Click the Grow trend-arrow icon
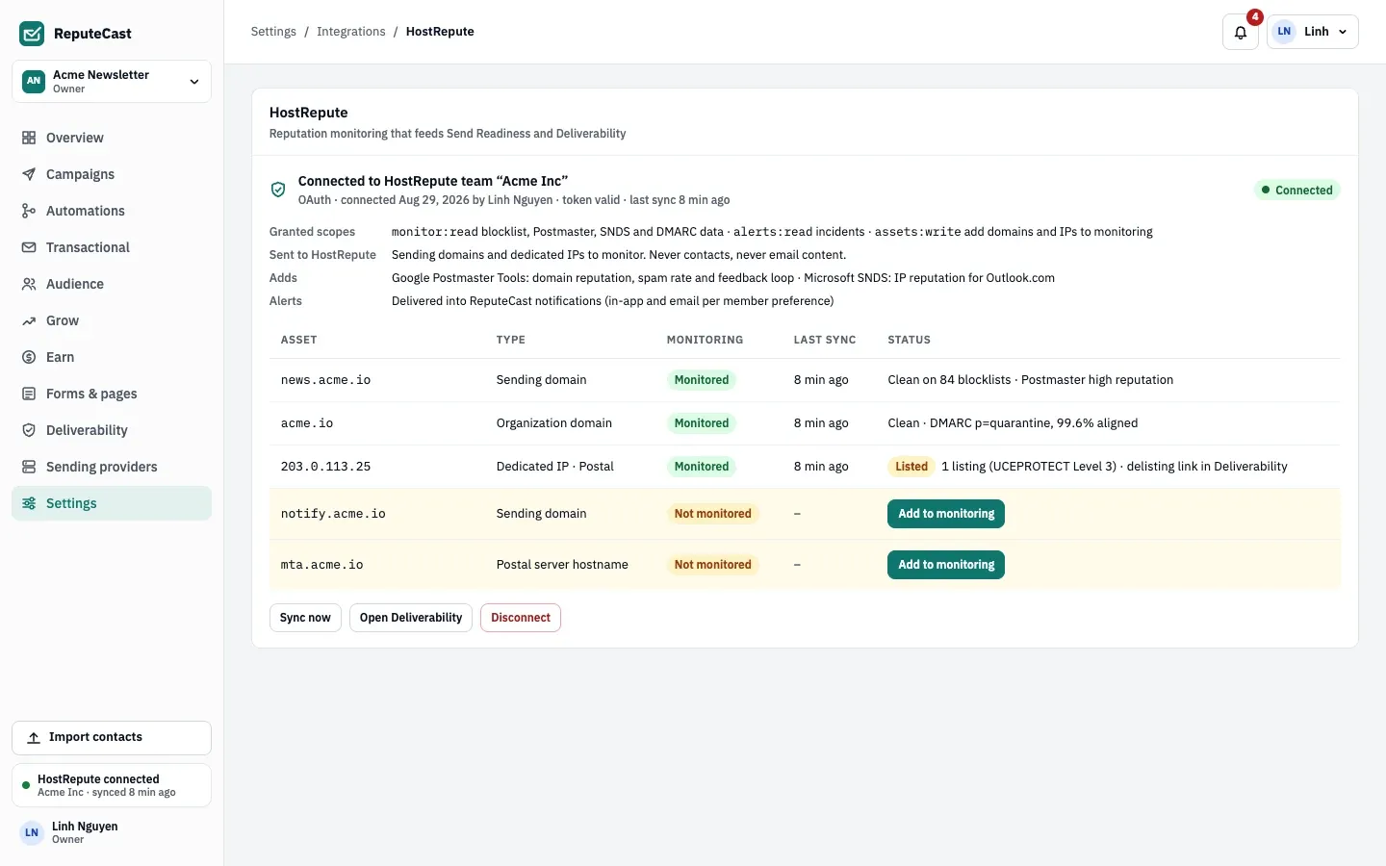The height and width of the screenshot is (866, 1386). (29, 320)
